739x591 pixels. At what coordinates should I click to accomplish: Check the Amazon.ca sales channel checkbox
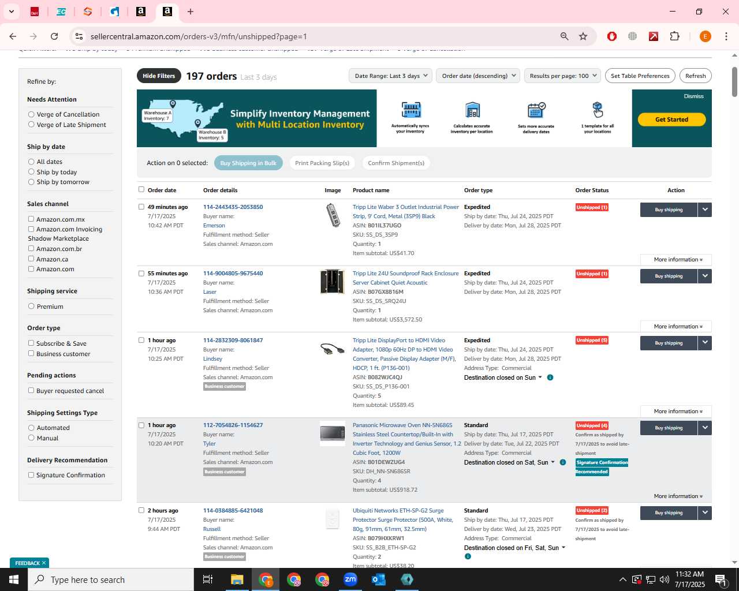31,259
